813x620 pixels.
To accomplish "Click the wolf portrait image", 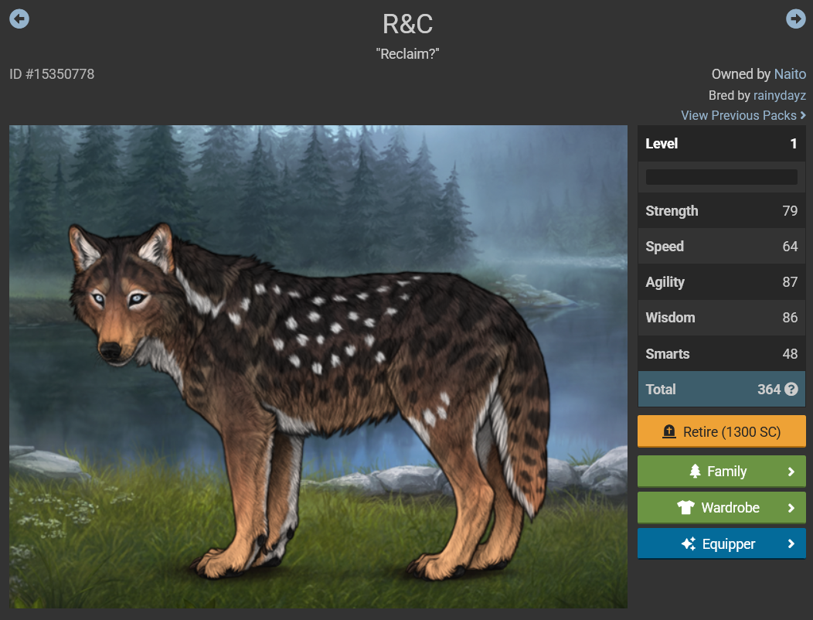I will point(318,366).
